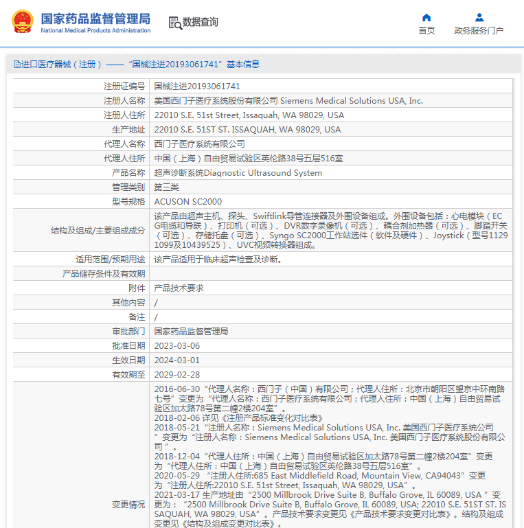Click the 结构及组成/主要组成成分 label

[98, 231]
